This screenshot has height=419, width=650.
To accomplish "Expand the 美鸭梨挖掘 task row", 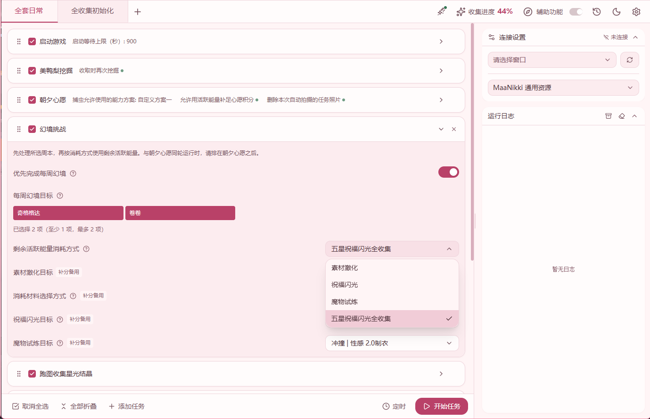I will click(441, 71).
